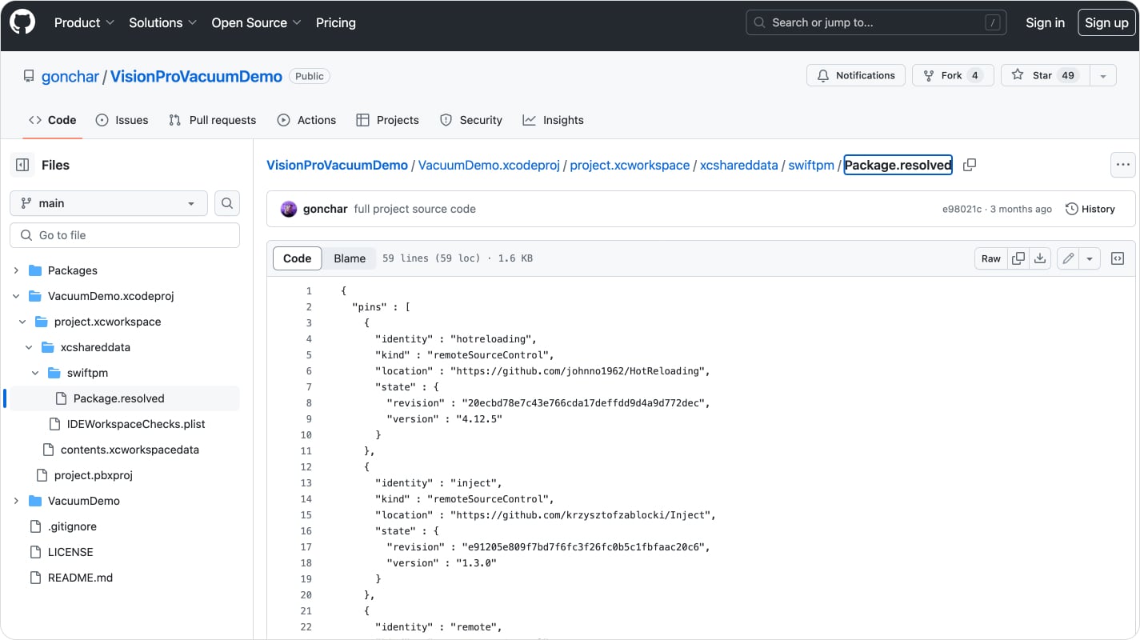Expand the Packages folder
The width and height of the screenshot is (1140, 640).
[x=16, y=270]
